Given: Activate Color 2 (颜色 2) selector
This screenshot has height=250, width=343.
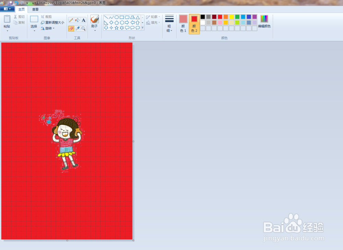Looking at the screenshot, I should point(194,24).
